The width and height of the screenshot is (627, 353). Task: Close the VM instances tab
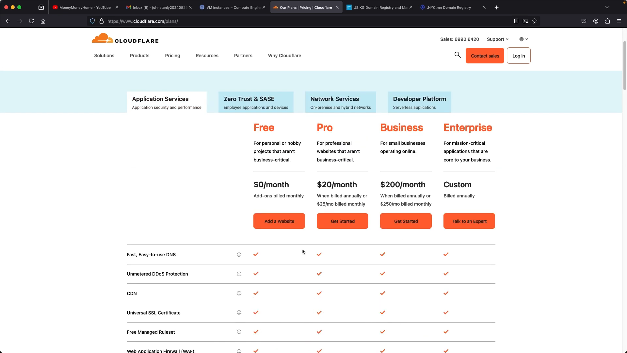click(x=264, y=7)
